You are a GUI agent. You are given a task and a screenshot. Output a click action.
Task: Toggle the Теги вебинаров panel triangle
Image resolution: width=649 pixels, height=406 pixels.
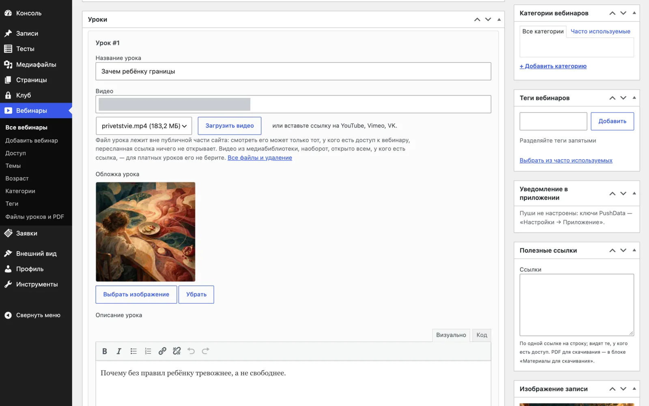pyautogui.click(x=634, y=98)
